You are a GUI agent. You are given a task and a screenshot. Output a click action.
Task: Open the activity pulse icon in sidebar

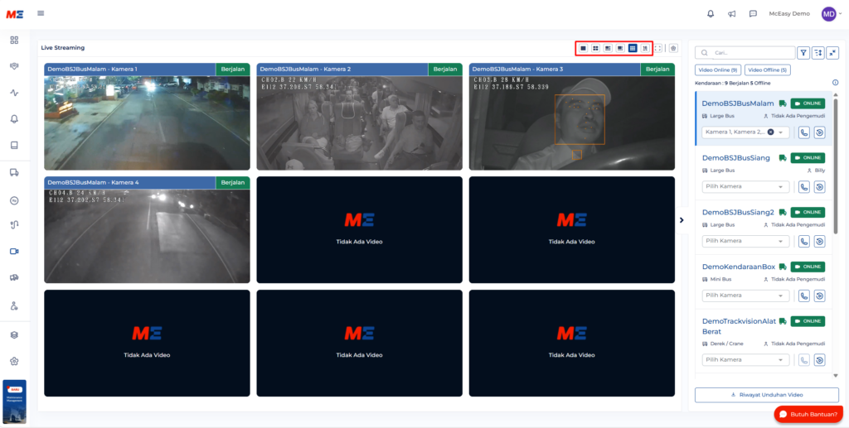pos(15,93)
